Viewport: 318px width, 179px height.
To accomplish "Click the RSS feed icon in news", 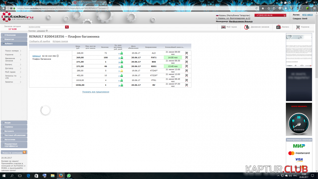I will (24, 153).
